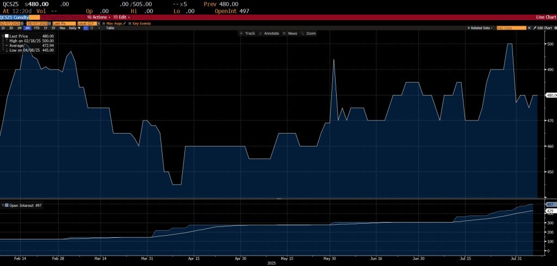Open the Actions dropdown menu
Viewport: 557px width, 266px height.
[x=98, y=17]
